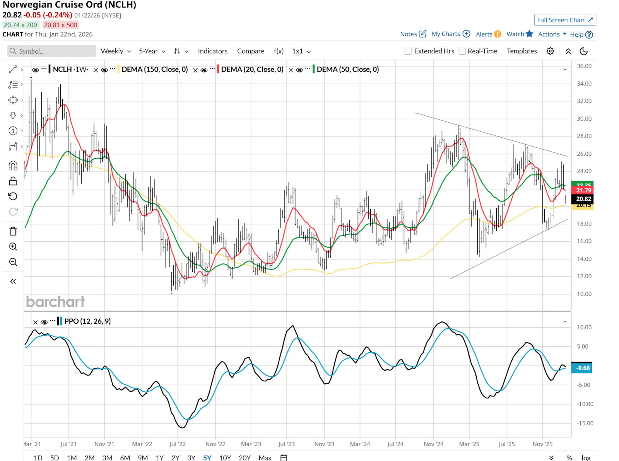The width and height of the screenshot is (619, 461).
Task: Open the Actions dropdown menu
Action: coord(552,34)
